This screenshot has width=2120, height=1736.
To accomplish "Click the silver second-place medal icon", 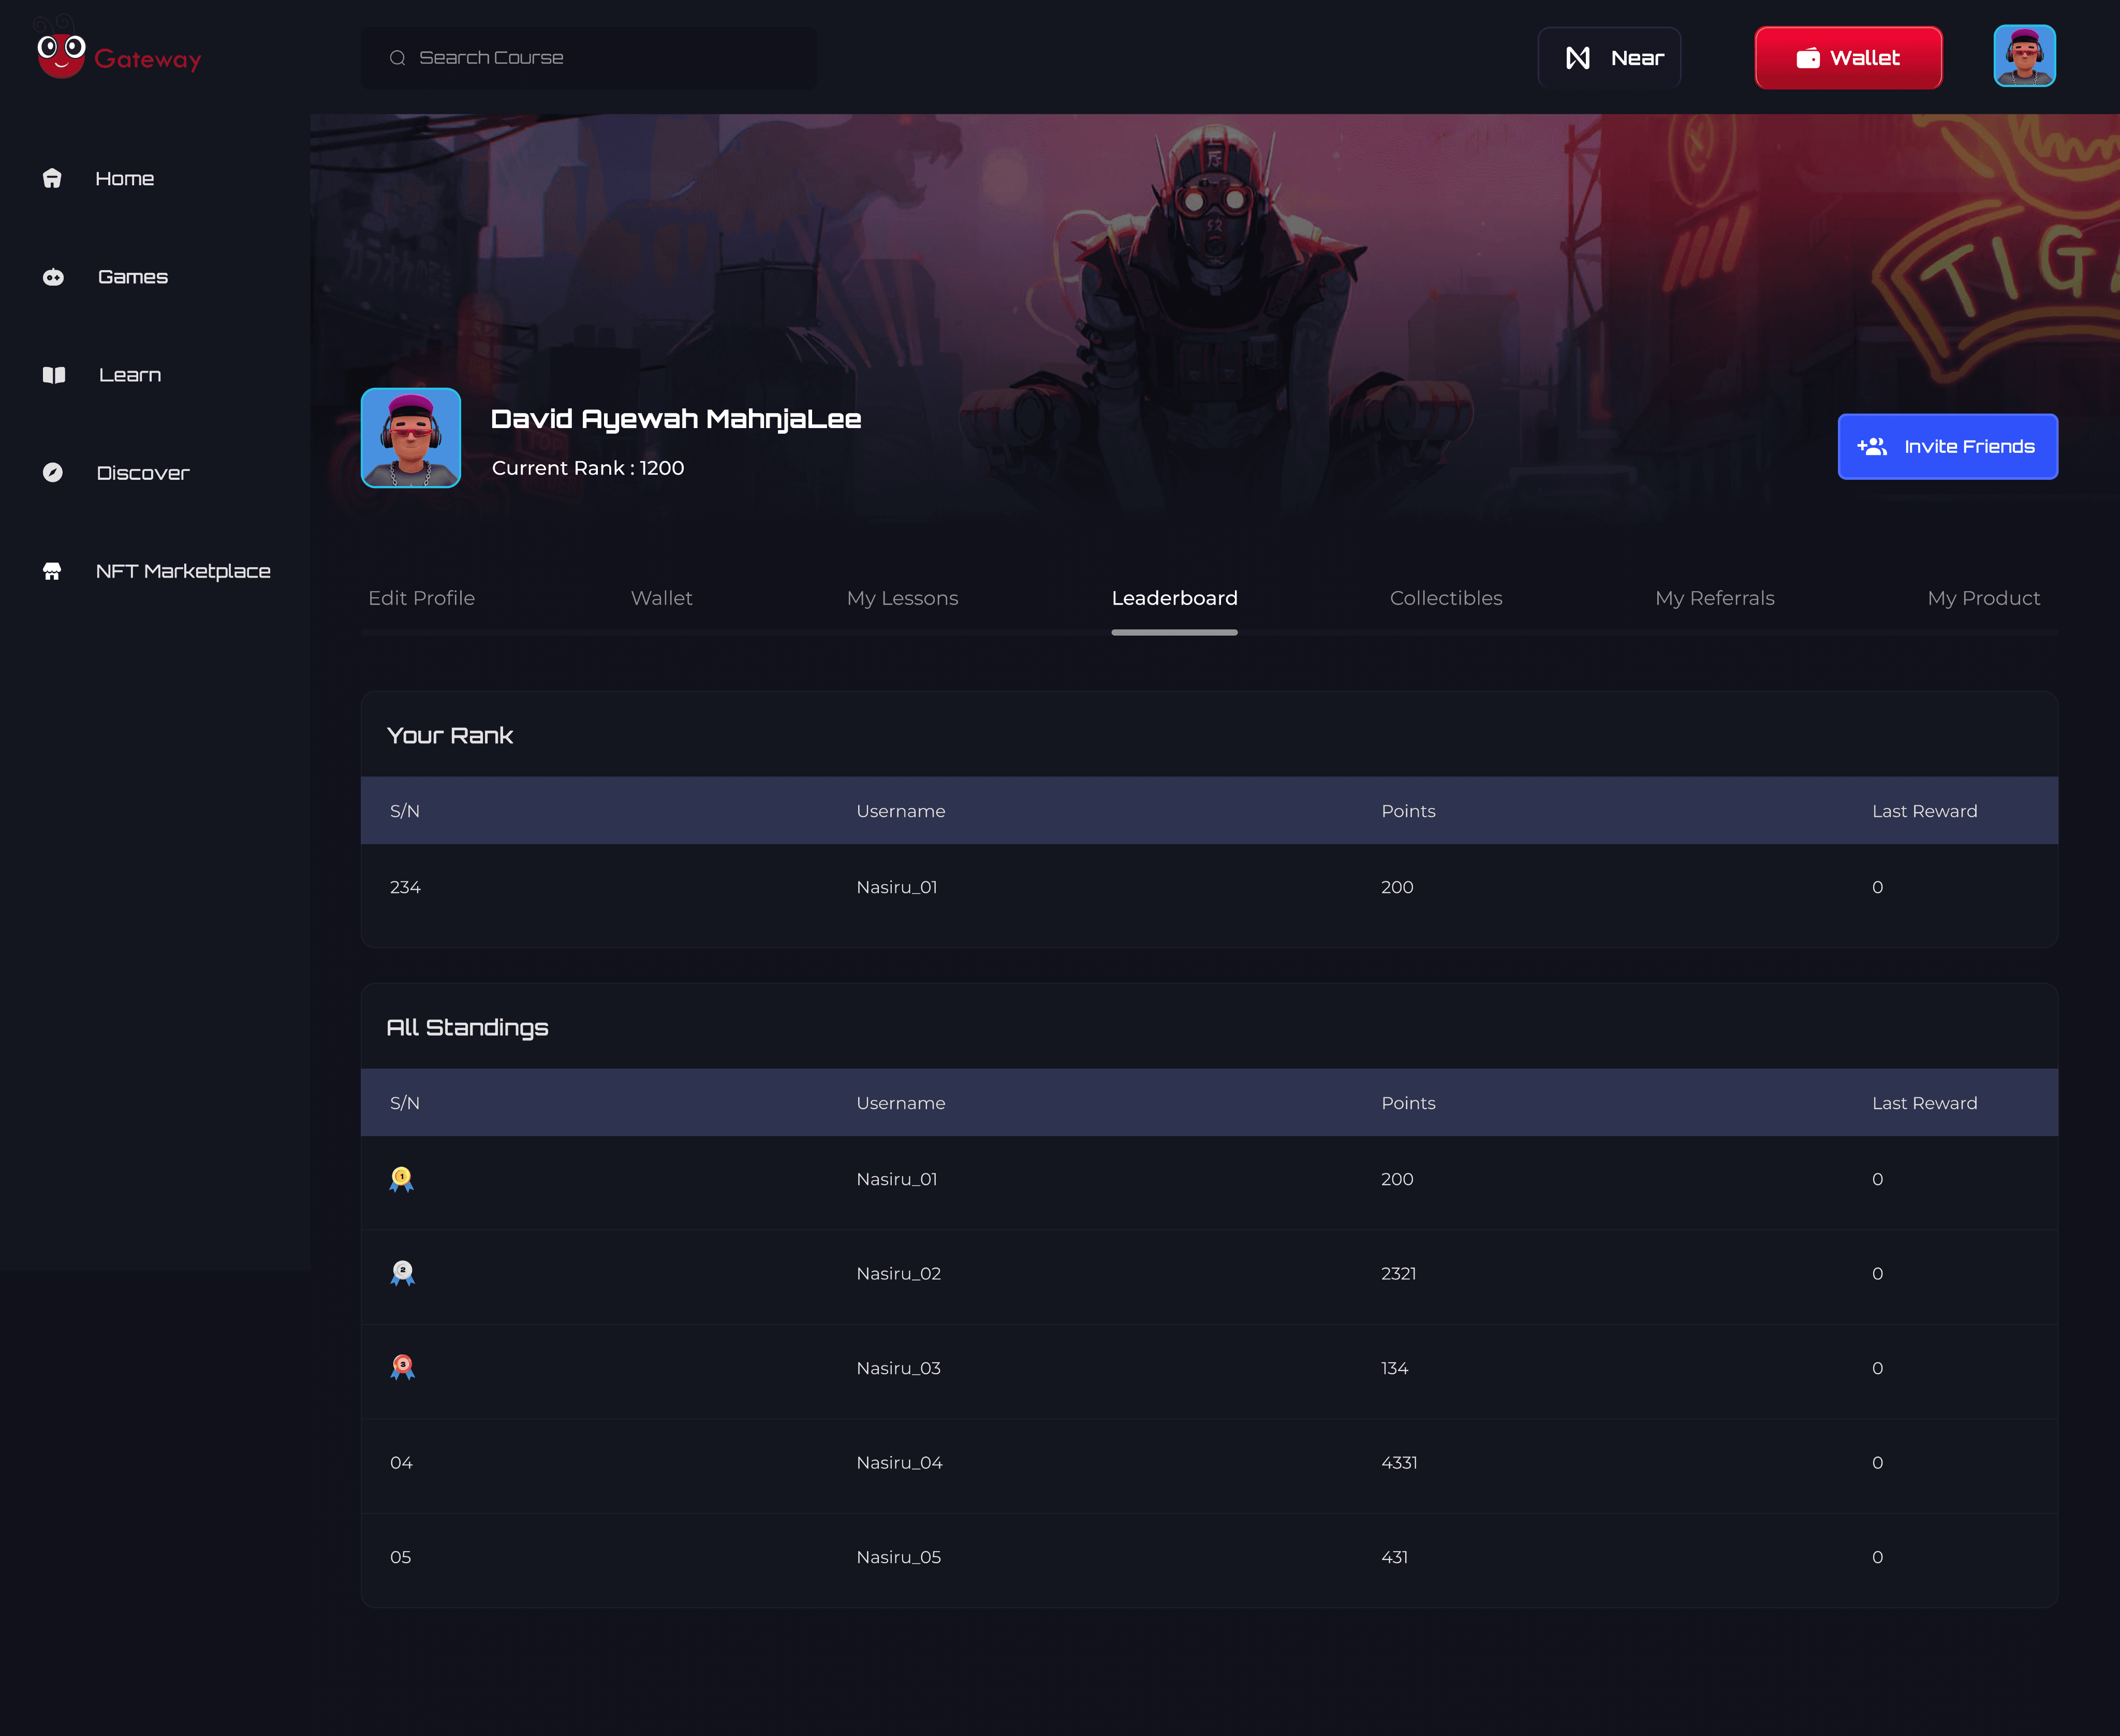I will [402, 1273].
